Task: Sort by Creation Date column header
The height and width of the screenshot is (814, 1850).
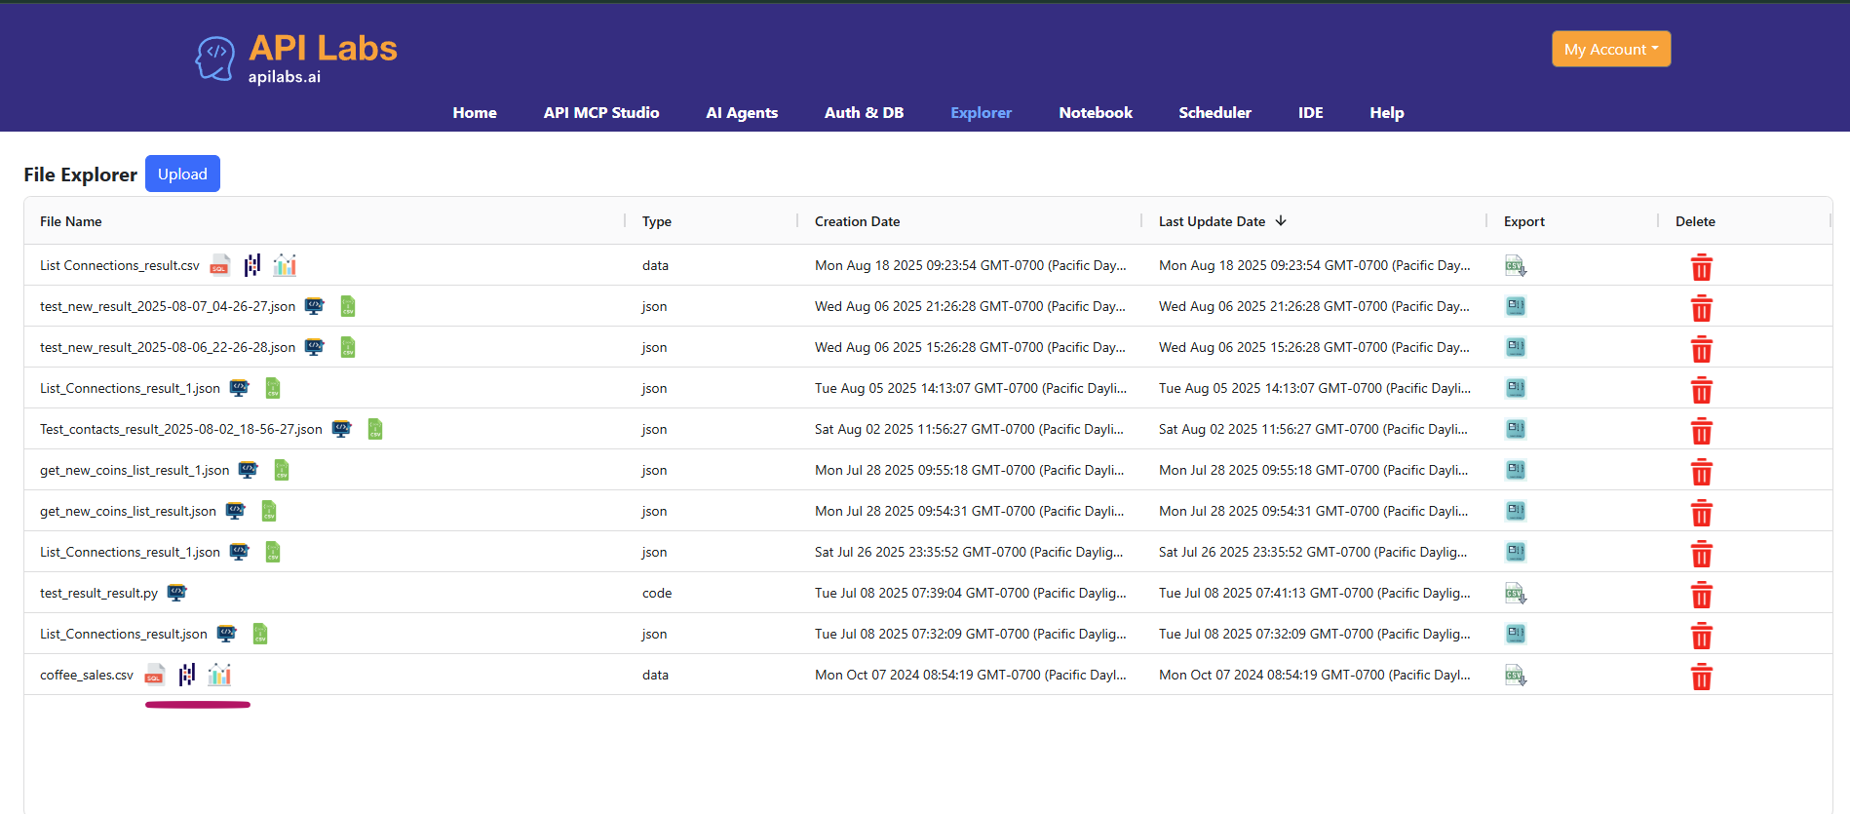Action: pyautogui.click(x=857, y=221)
